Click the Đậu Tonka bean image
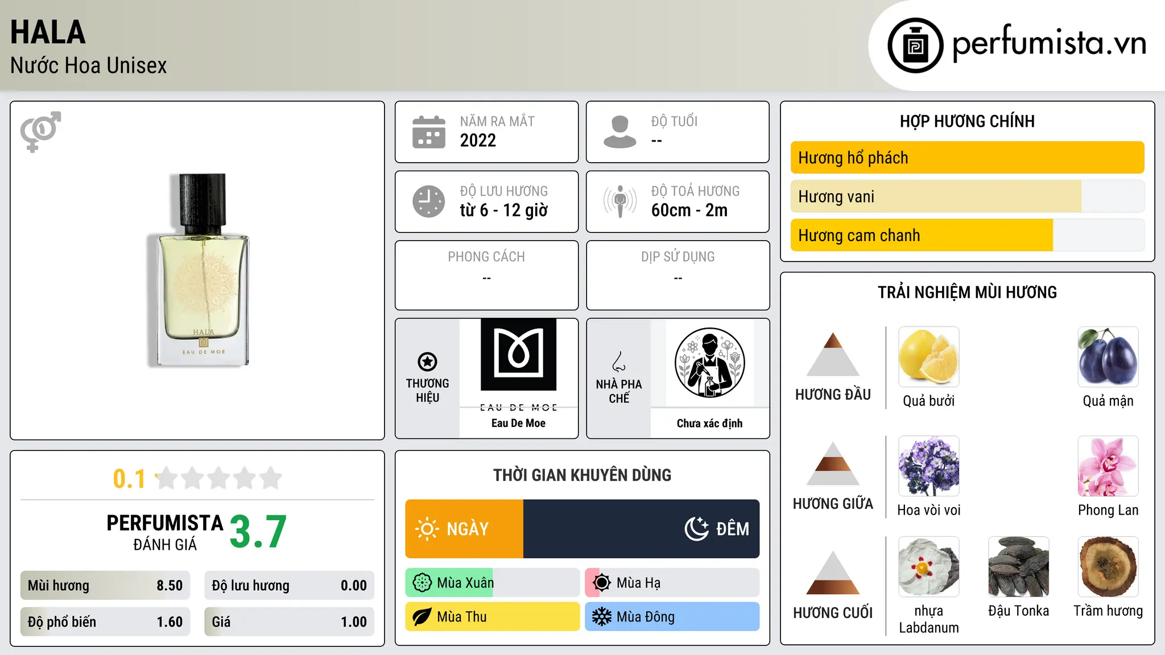 click(x=1019, y=567)
